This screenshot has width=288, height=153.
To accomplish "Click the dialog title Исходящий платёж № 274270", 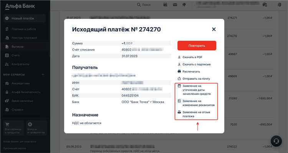I will point(116,30).
